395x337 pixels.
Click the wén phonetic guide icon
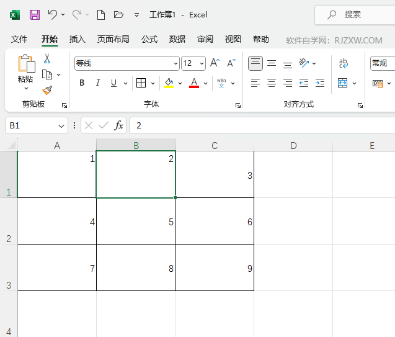221,83
